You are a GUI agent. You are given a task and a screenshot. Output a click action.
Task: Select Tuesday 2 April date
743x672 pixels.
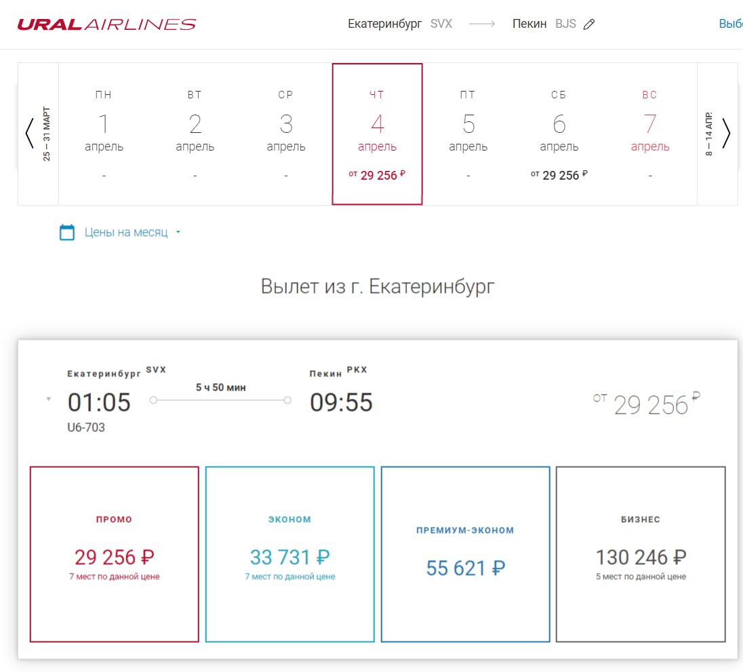[195, 134]
